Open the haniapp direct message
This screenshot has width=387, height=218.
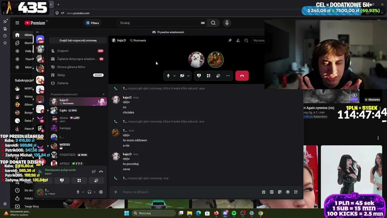[x=78, y=128]
